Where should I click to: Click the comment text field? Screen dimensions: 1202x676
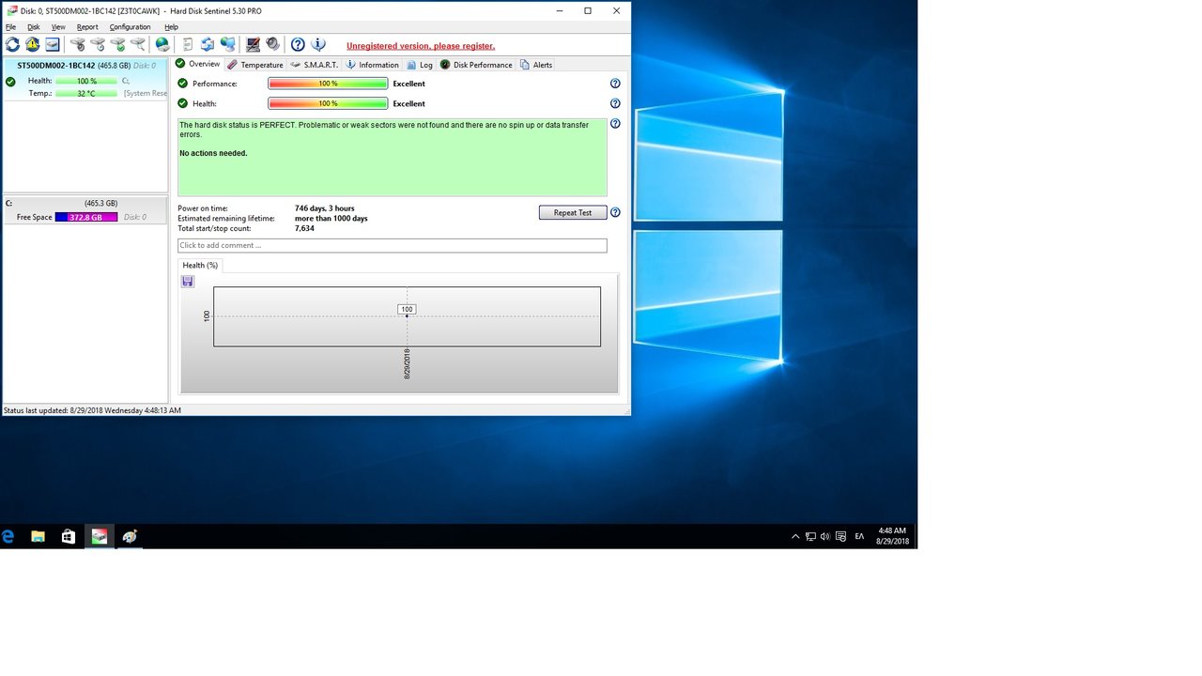[392, 245]
